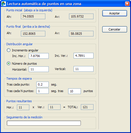
Task: Focus the Punto inicial Av field 105.9732
Action: [81, 16]
